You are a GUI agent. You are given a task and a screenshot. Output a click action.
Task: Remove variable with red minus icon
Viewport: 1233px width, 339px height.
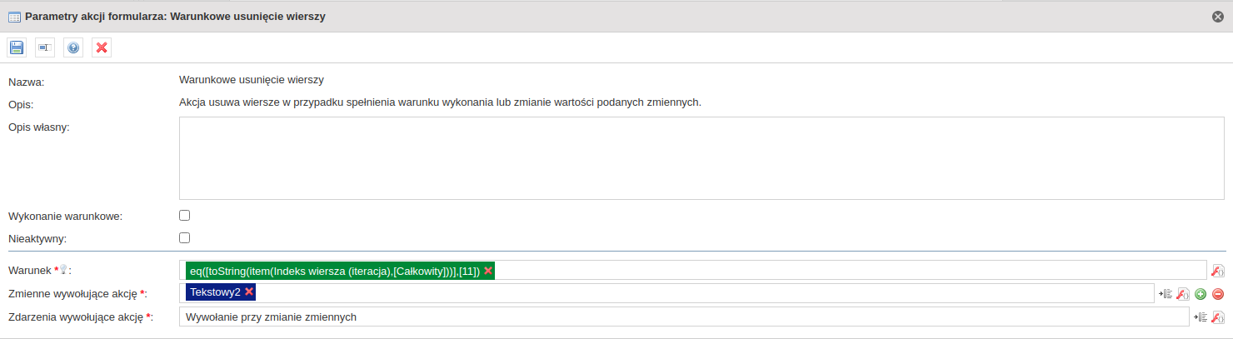1218,294
